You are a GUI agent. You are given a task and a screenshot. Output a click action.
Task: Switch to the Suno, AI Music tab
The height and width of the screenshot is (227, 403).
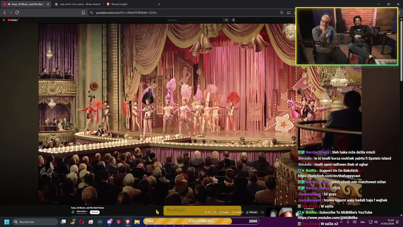pyautogui.click(x=25, y=4)
